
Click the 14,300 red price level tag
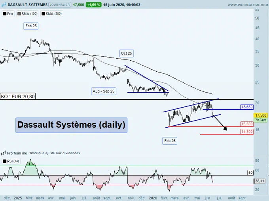pyautogui.click(x=247, y=132)
